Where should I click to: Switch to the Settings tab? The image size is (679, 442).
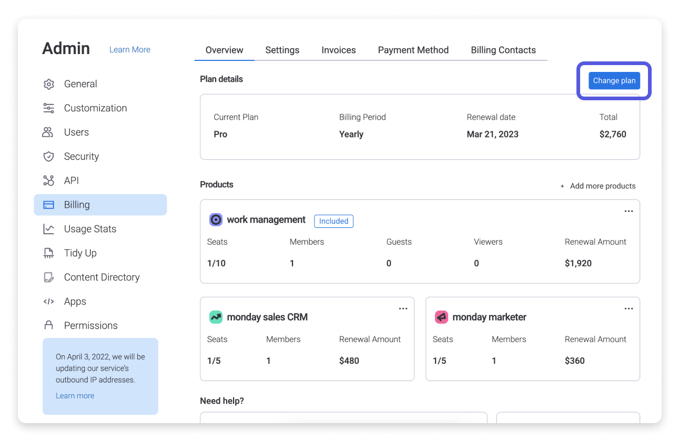pyautogui.click(x=282, y=50)
